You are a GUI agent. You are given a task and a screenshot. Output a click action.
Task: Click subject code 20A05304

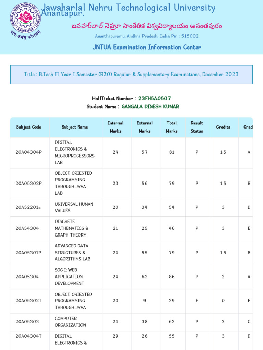(x=27, y=277)
